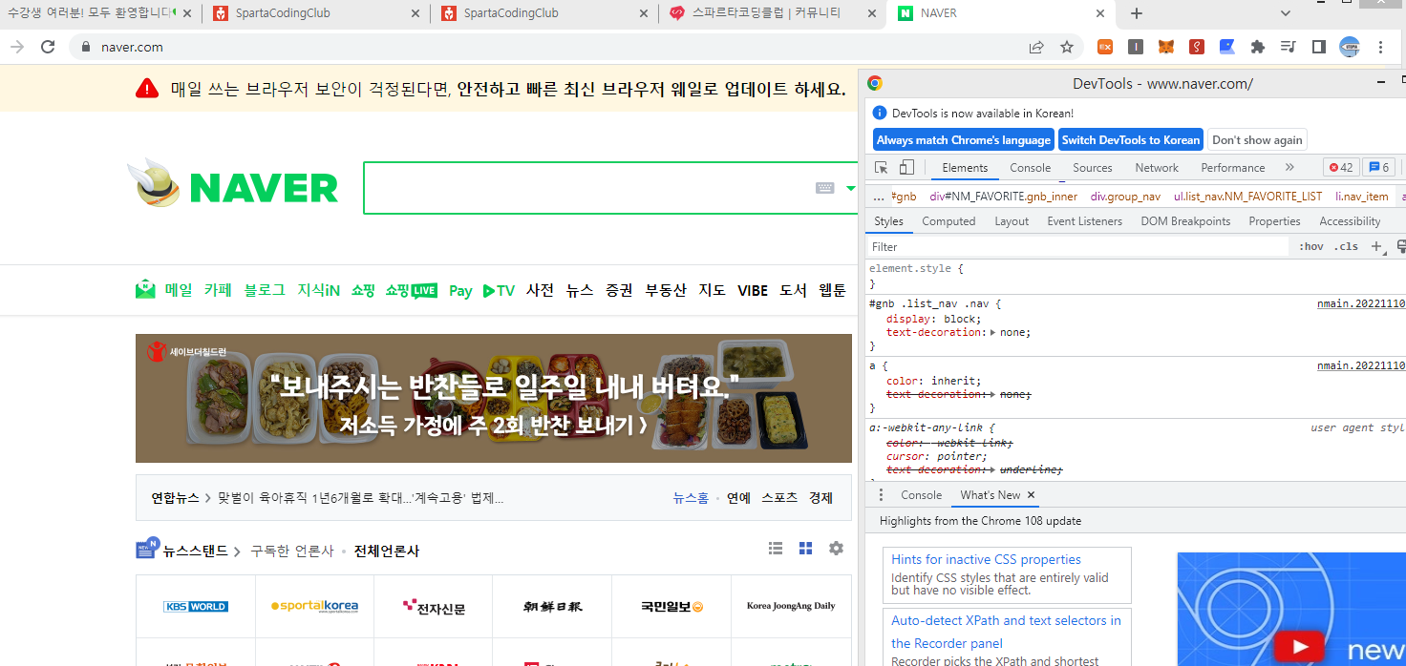
Task: Click the breadcrumb ellipsis in DevTools
Action: click(x=879, y=197)
